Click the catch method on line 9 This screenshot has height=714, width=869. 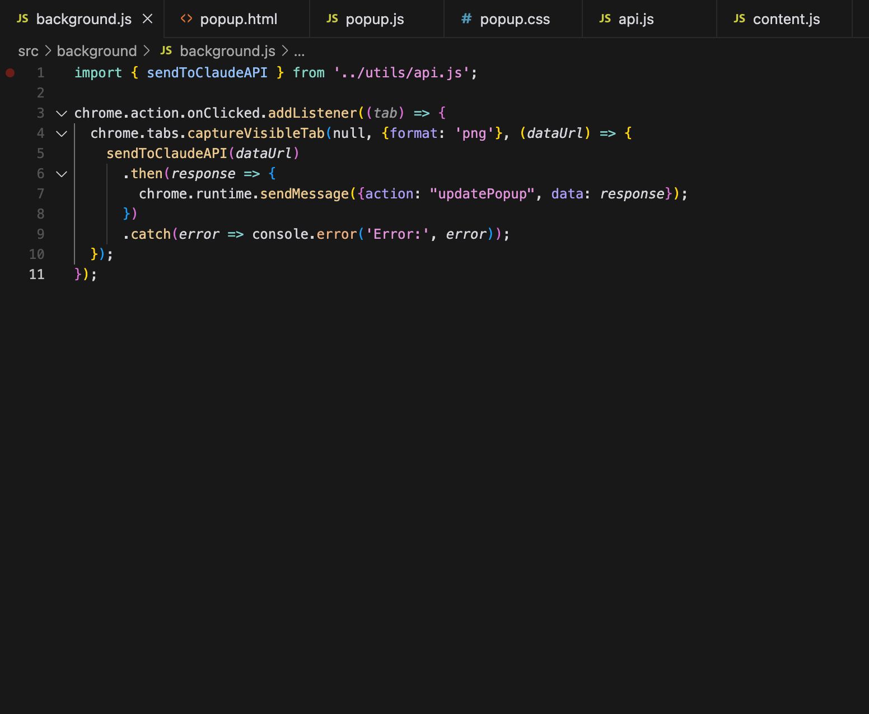[151, 234]
